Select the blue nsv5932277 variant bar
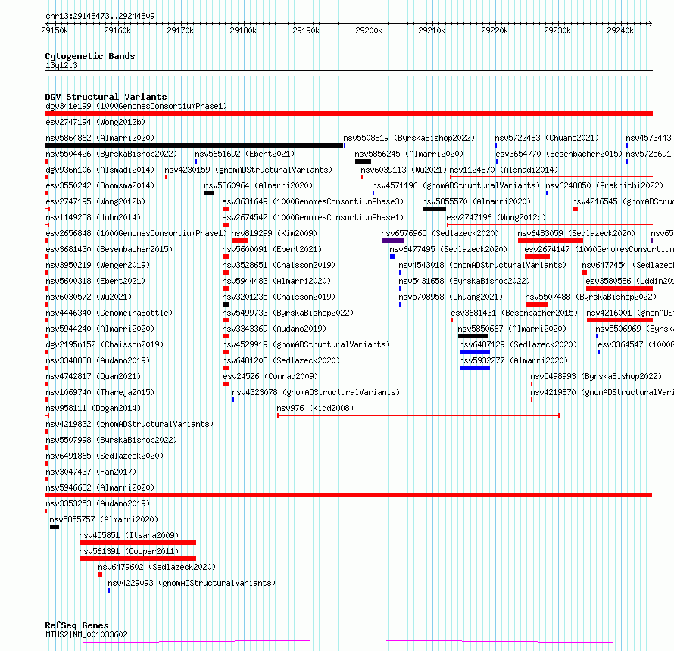 point(475,368)
